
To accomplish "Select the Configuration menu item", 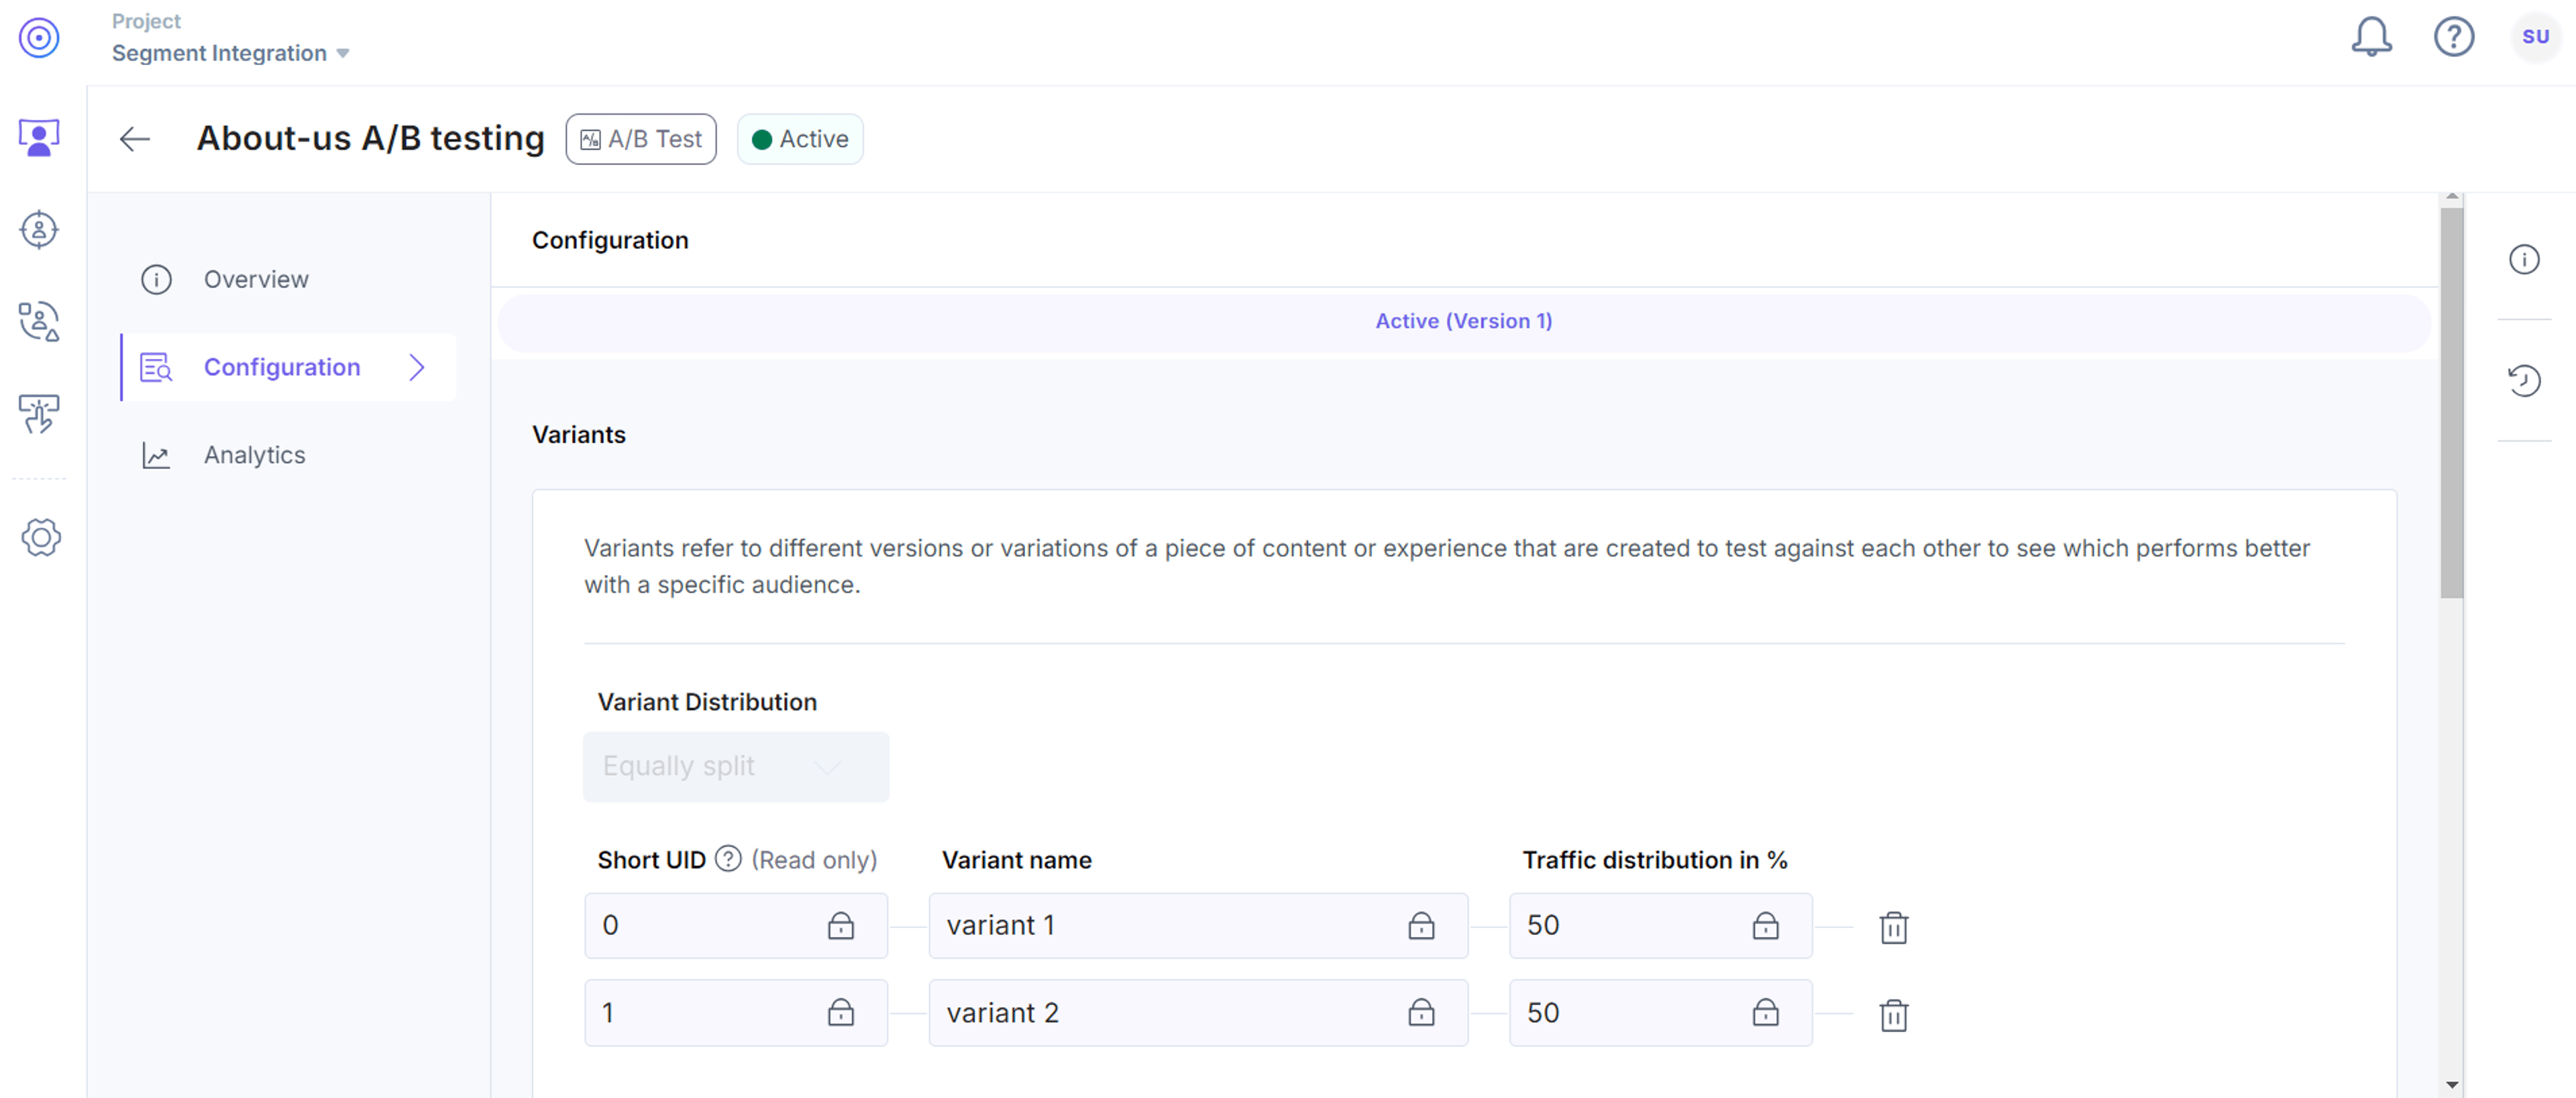I will (288, 367).
